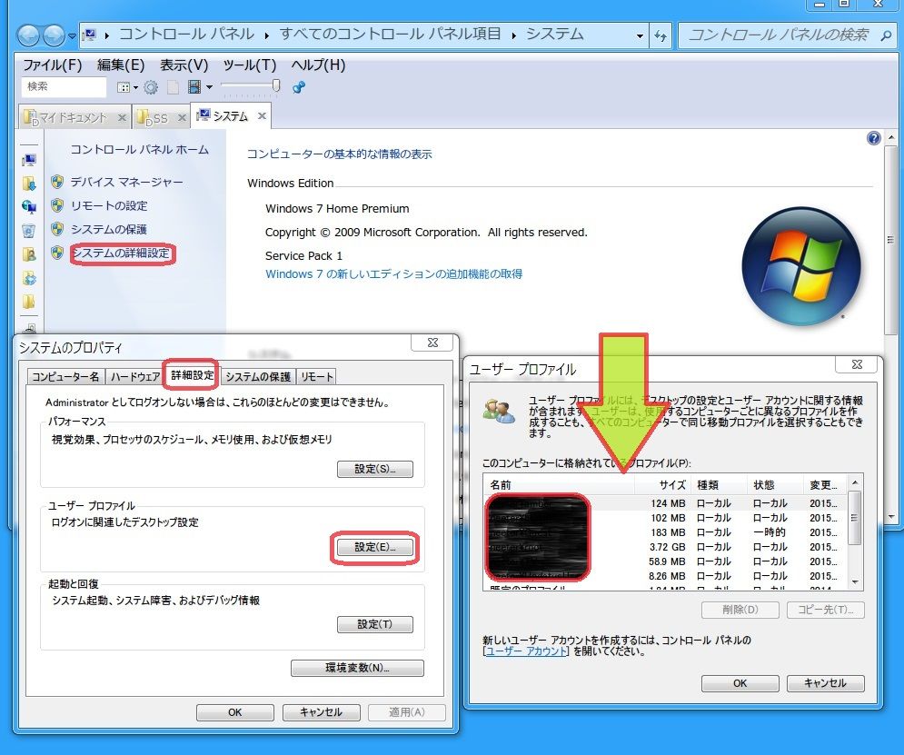Viewport: 904px width, 755px height.
Task: Open the 表示(V) menu
Action: click(184, 65)
